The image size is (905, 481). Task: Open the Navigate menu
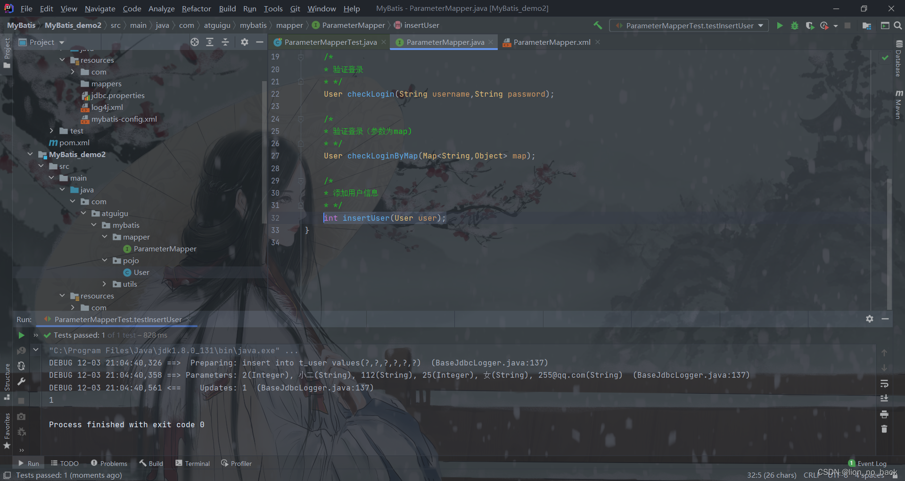[100, 8]
